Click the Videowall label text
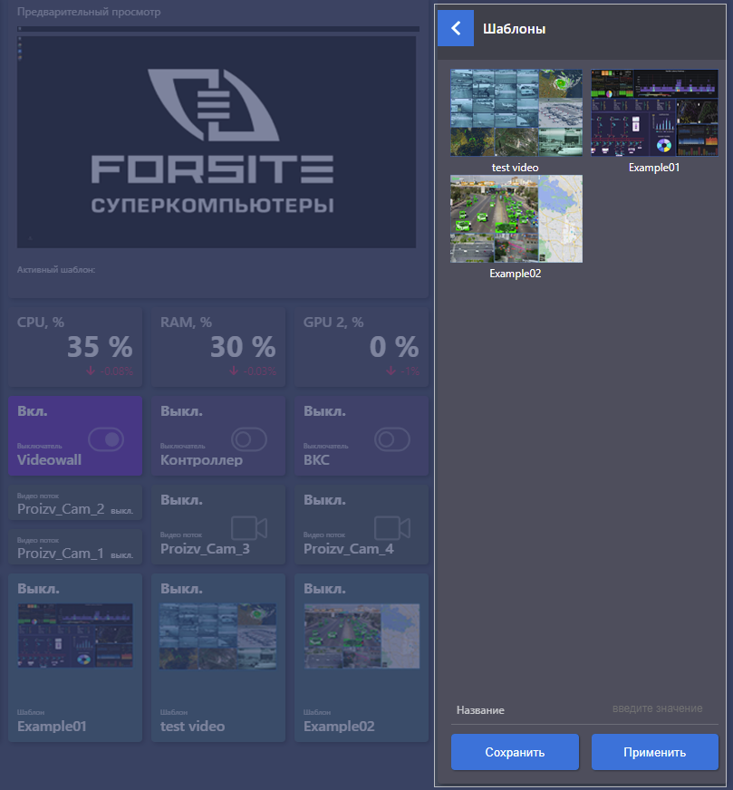This screenshot has height=790, width=733. [49, 459]
